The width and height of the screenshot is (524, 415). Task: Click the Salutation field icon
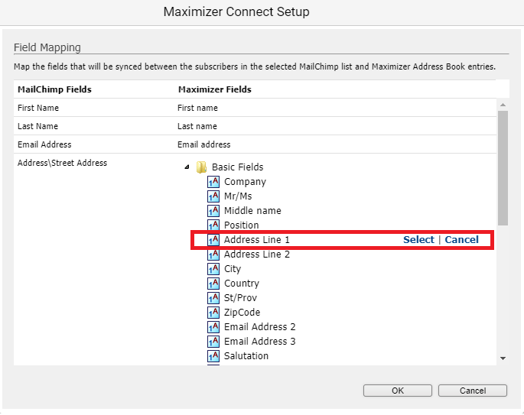point(213,356)
